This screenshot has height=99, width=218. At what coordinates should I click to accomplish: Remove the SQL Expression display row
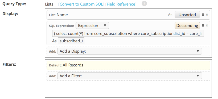click(207, 26)
